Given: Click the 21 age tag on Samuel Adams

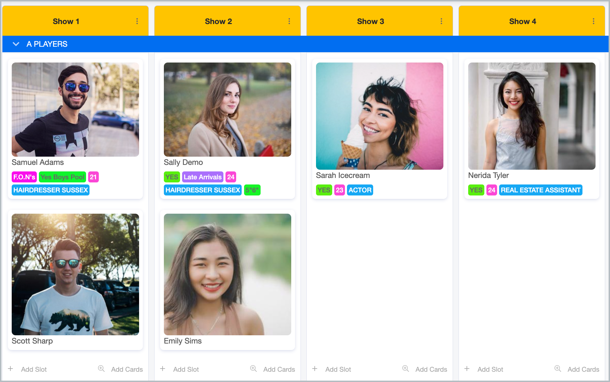Looking at the screenshot, I should click(93, 177).
